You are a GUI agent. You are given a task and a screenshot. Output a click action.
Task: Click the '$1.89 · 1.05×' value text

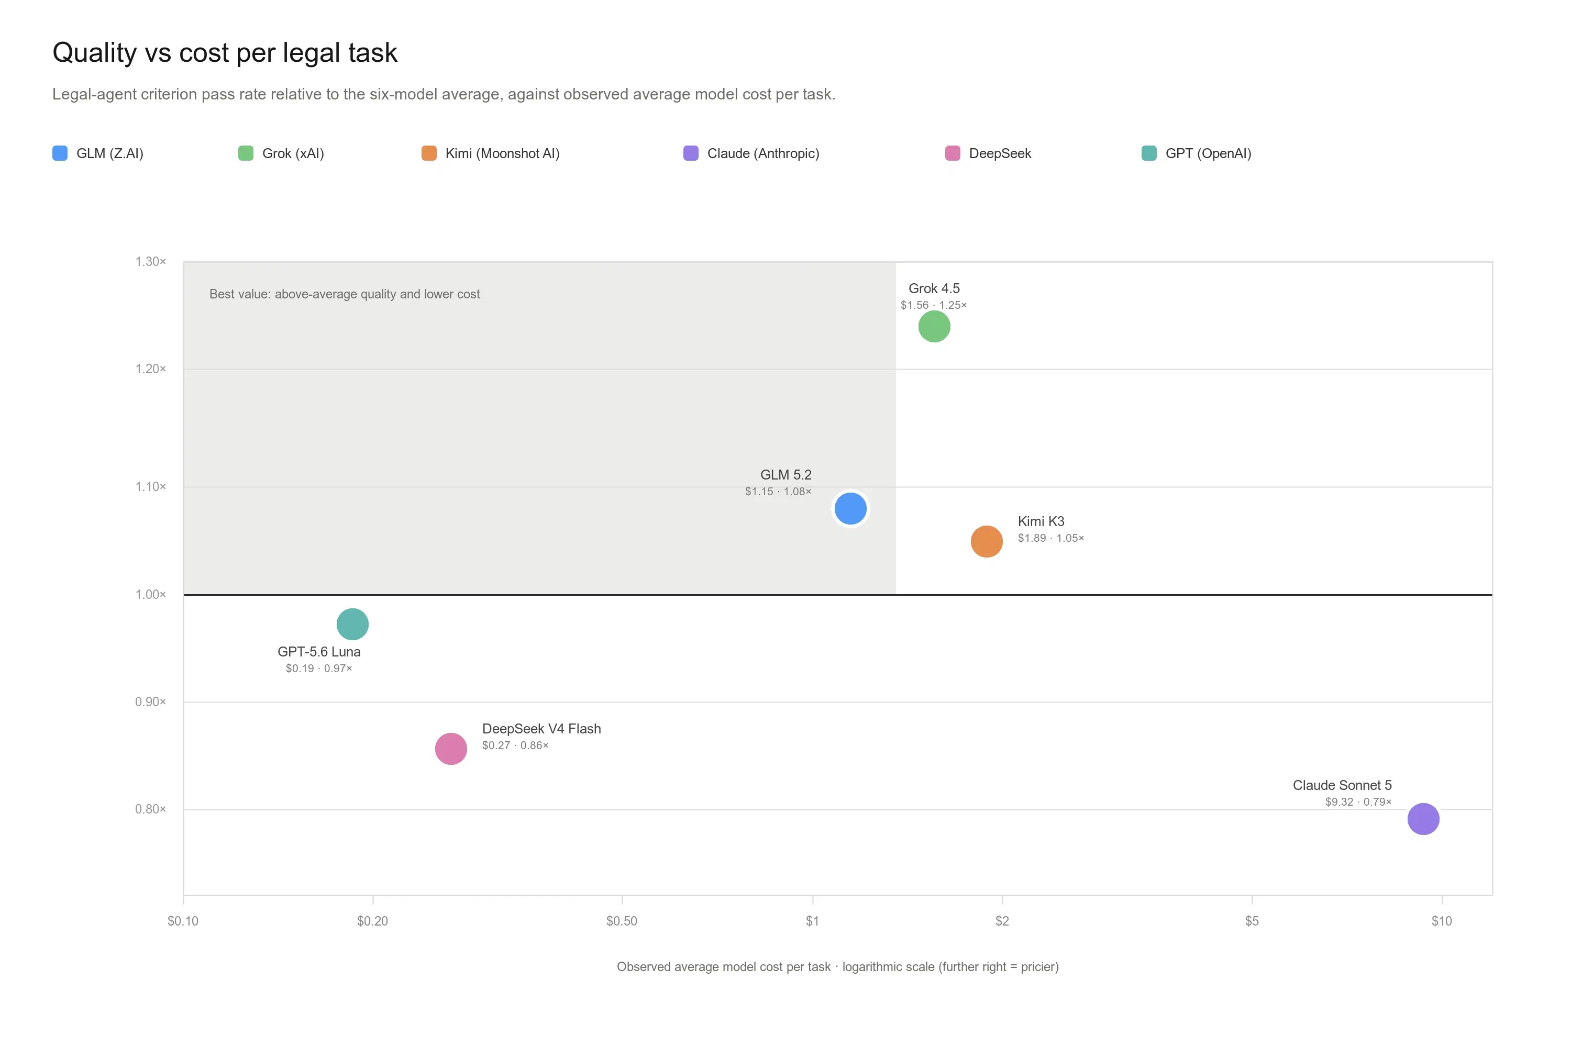click(x=1050, y=538)
